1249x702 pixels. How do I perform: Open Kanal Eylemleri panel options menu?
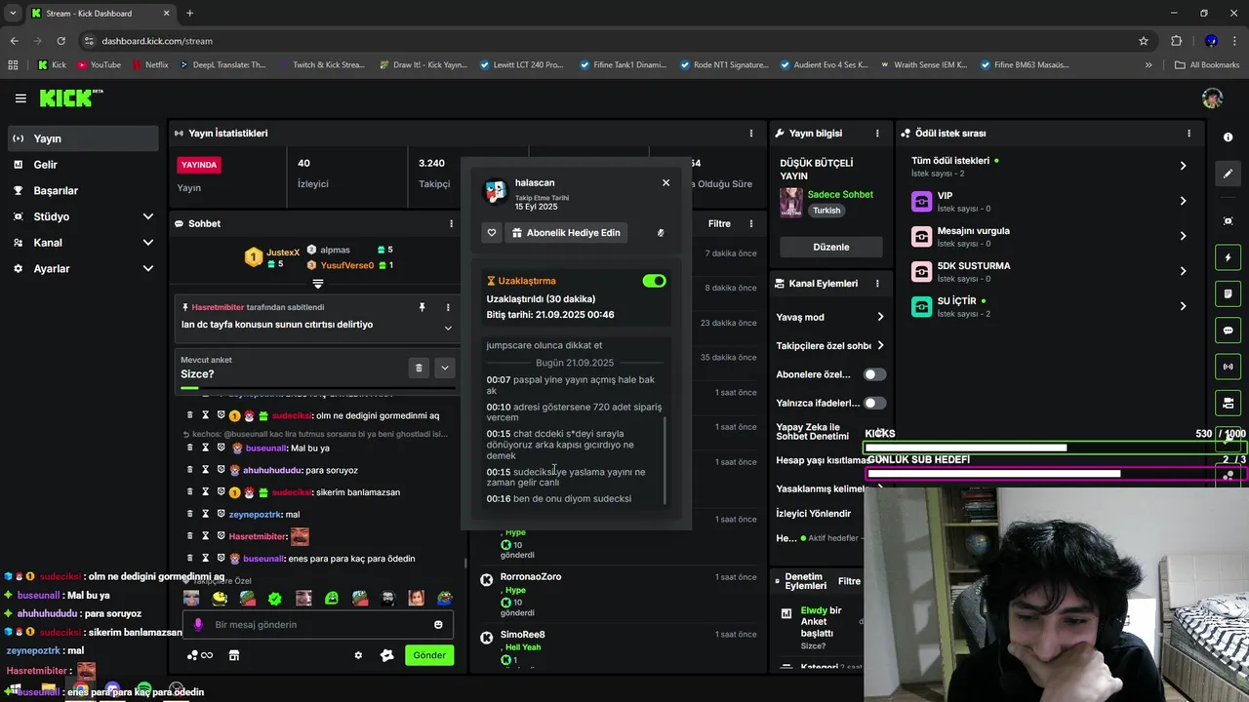pyautogui.click(x=877, y=283)
